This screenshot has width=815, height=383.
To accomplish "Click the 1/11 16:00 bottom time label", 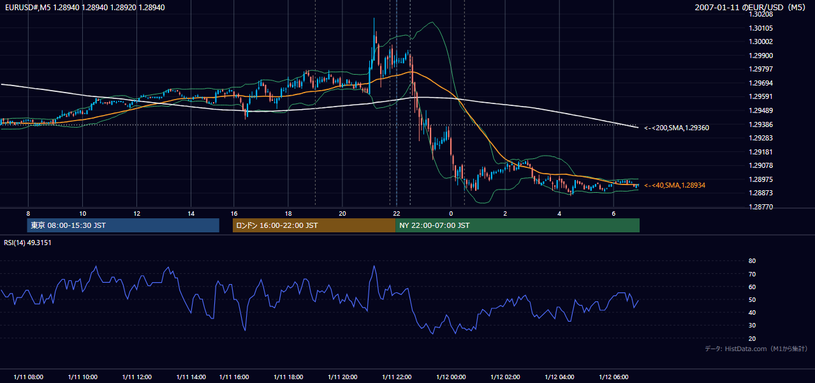I will (x=234, y=377).
